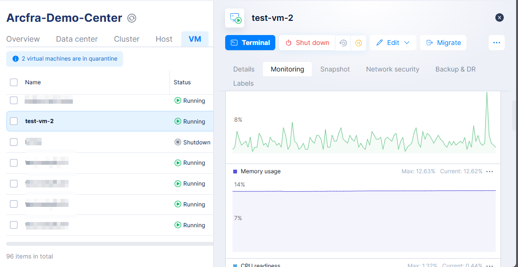Click the refresh icon beside Arcfra-Demo-Center
This screenshot has height=267, width=518.
[x=132, y=18]
